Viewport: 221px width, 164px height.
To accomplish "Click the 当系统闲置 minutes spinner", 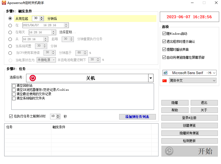I will click(45, 46).
